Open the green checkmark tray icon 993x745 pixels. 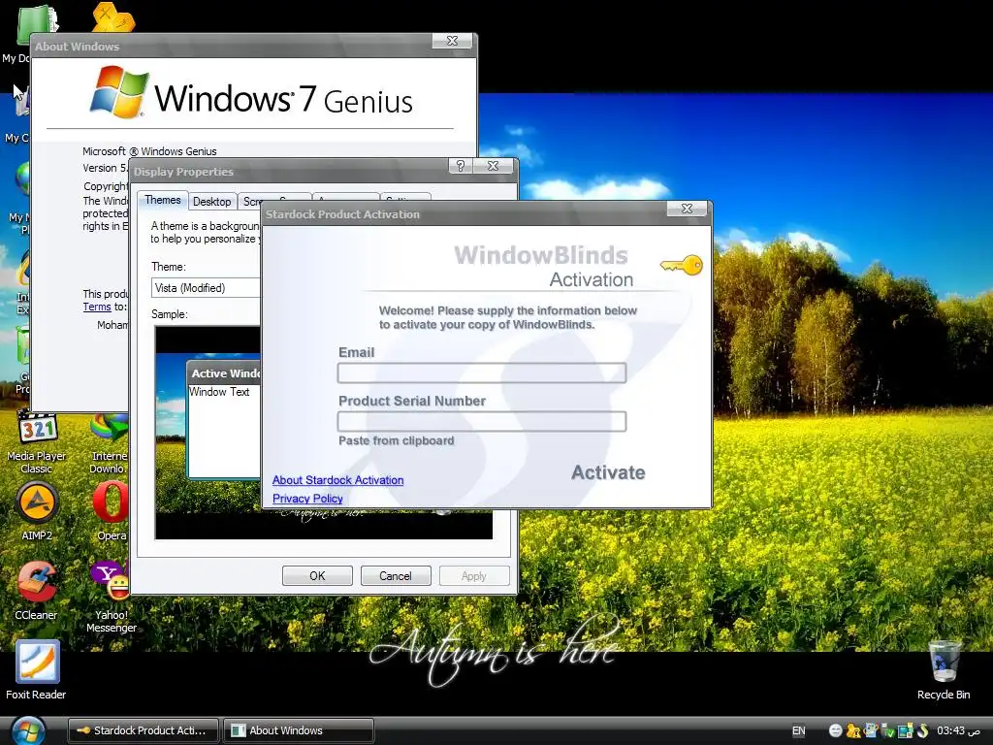888,731
